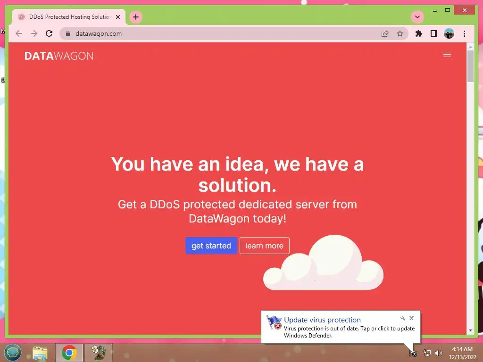This screenshot has width=483, height=362.
Task: Open the volume speaker tray icon
Action: [438, 353]
